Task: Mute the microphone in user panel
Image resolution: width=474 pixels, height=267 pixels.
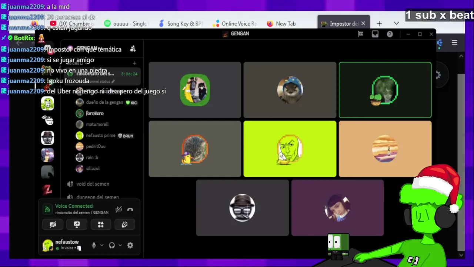Action: (94, 245)
